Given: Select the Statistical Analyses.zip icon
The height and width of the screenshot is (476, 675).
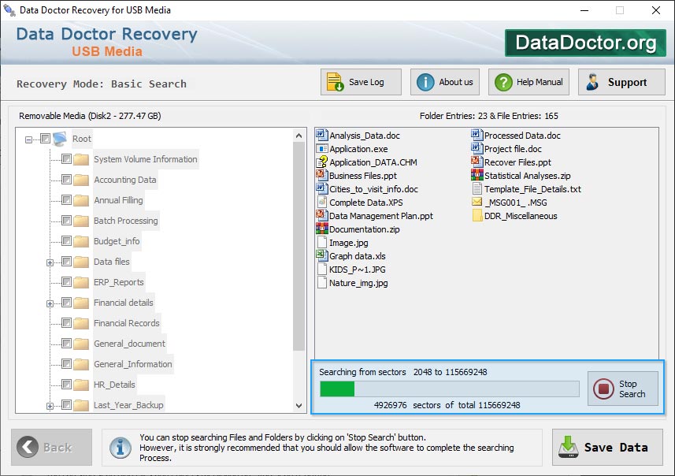Looking at the screenshot, I should click(x=477, y=175).
